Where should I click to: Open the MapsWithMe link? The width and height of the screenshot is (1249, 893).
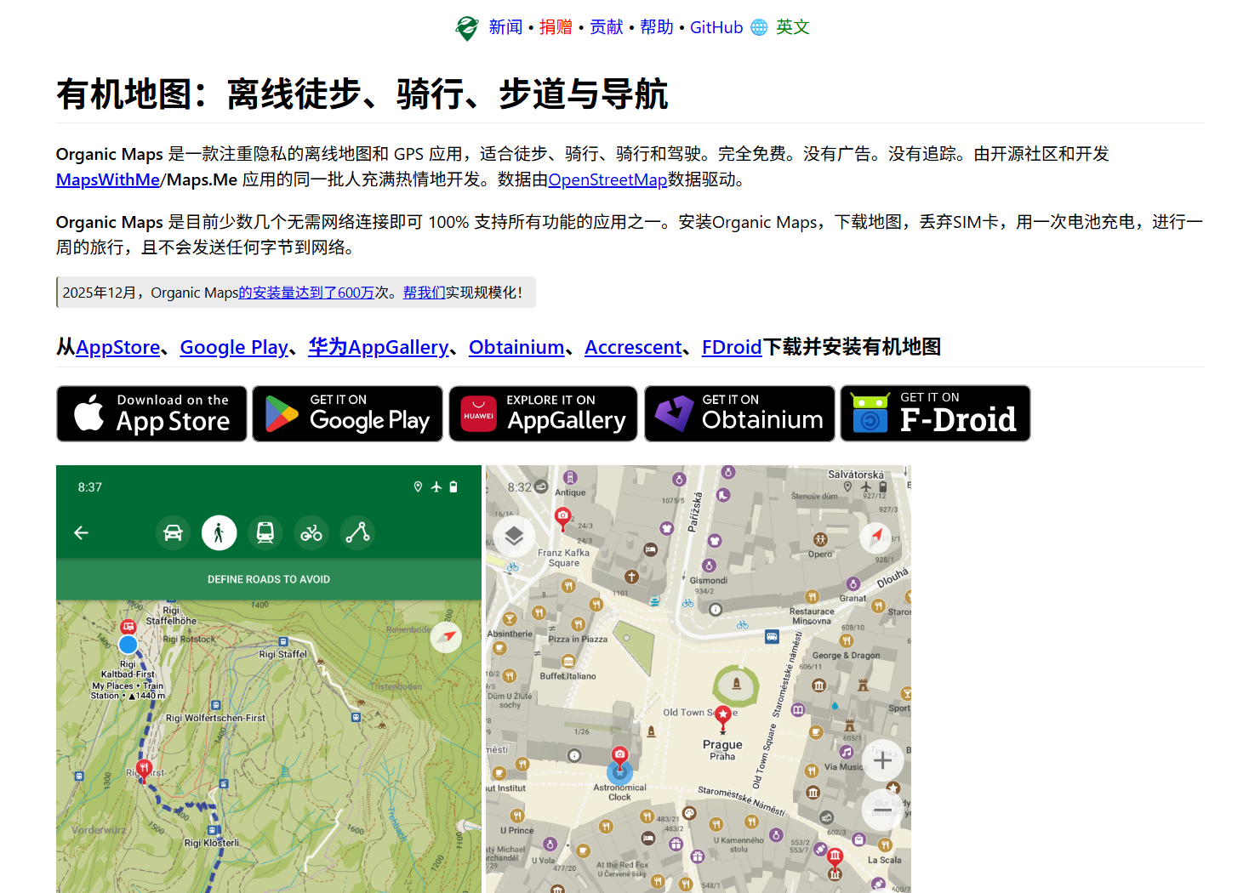coord(108,179)
